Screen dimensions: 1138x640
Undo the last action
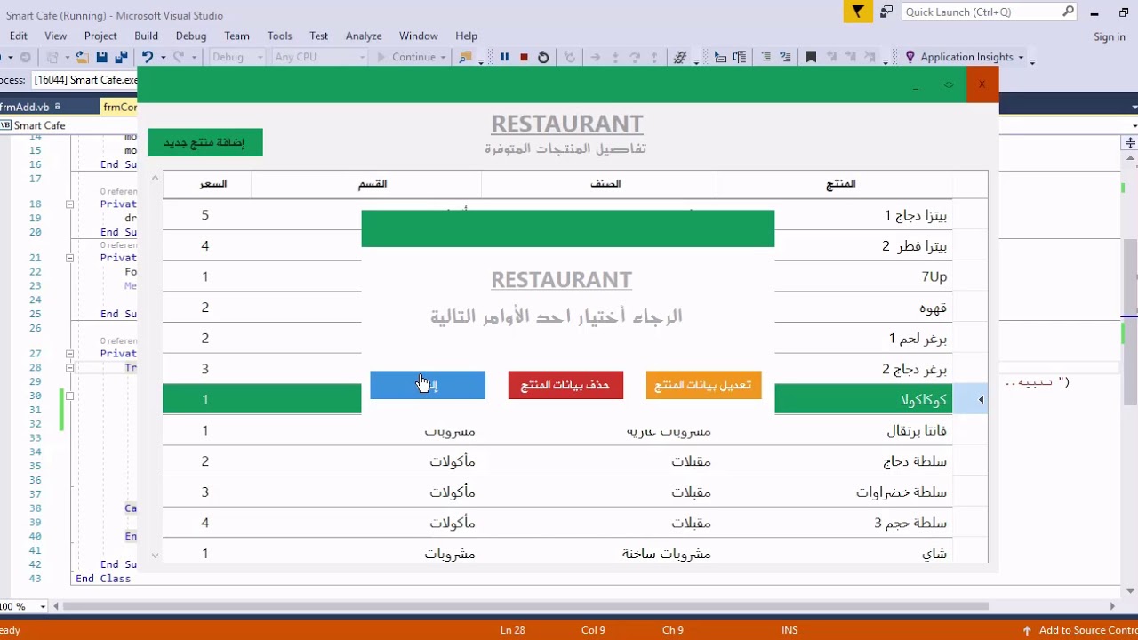click(147, 57)
